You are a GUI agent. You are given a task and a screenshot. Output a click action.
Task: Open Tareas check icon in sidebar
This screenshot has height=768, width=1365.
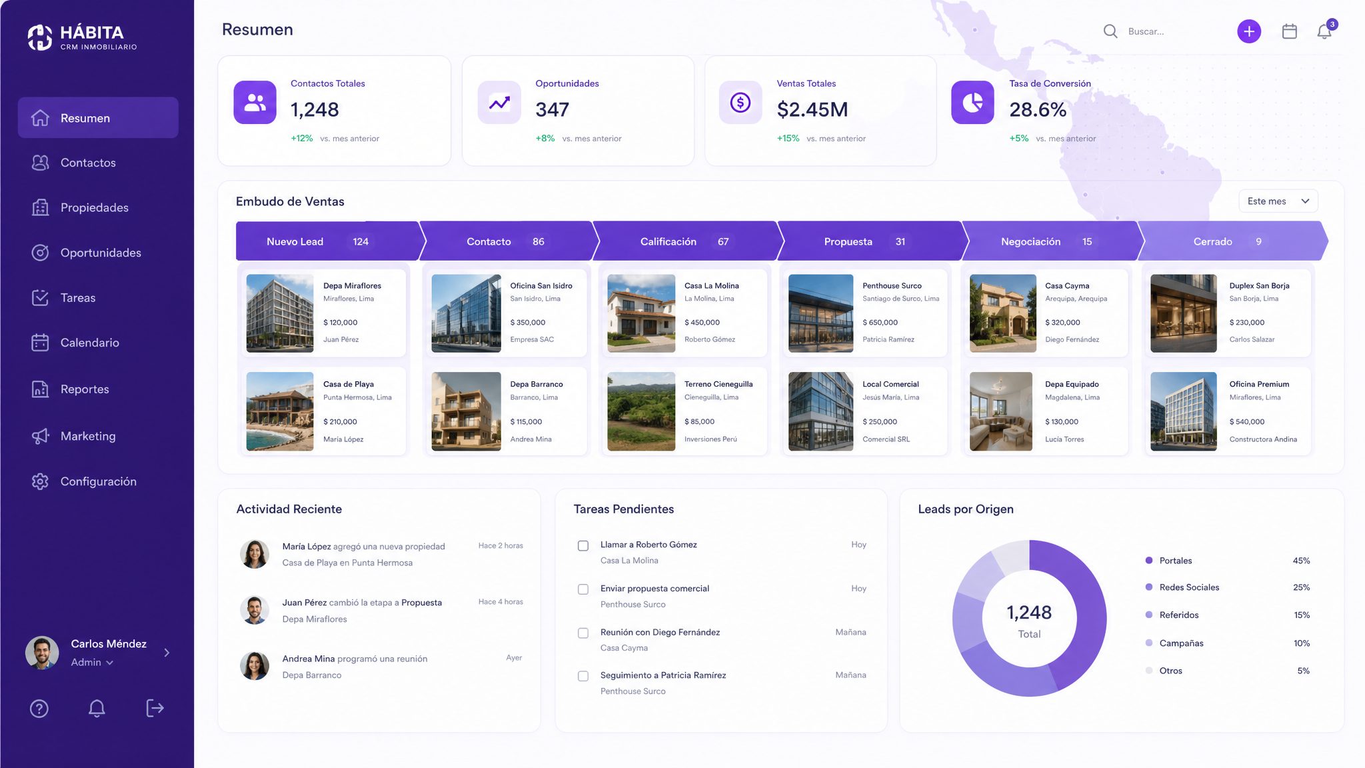tap(40, 297)
